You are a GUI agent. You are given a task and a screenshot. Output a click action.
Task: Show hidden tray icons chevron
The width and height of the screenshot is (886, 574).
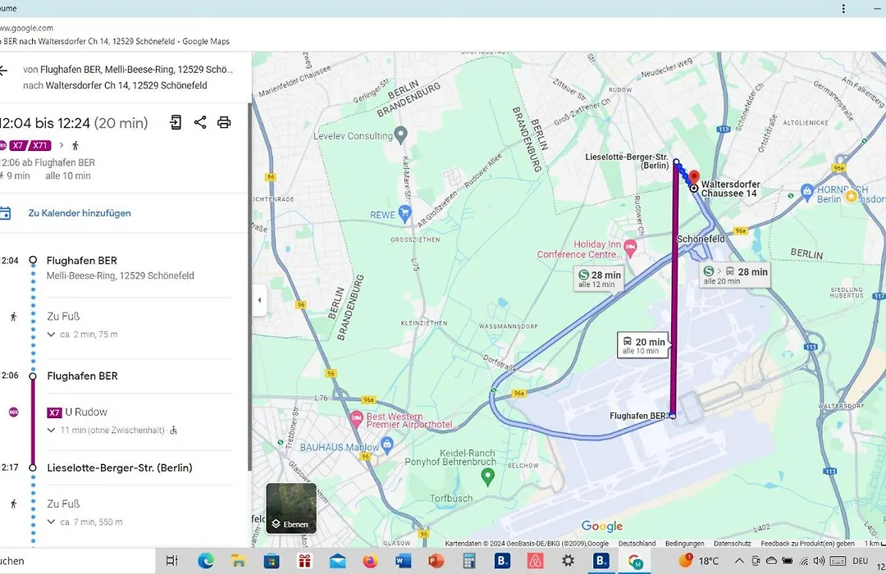[x=739, y=561]
